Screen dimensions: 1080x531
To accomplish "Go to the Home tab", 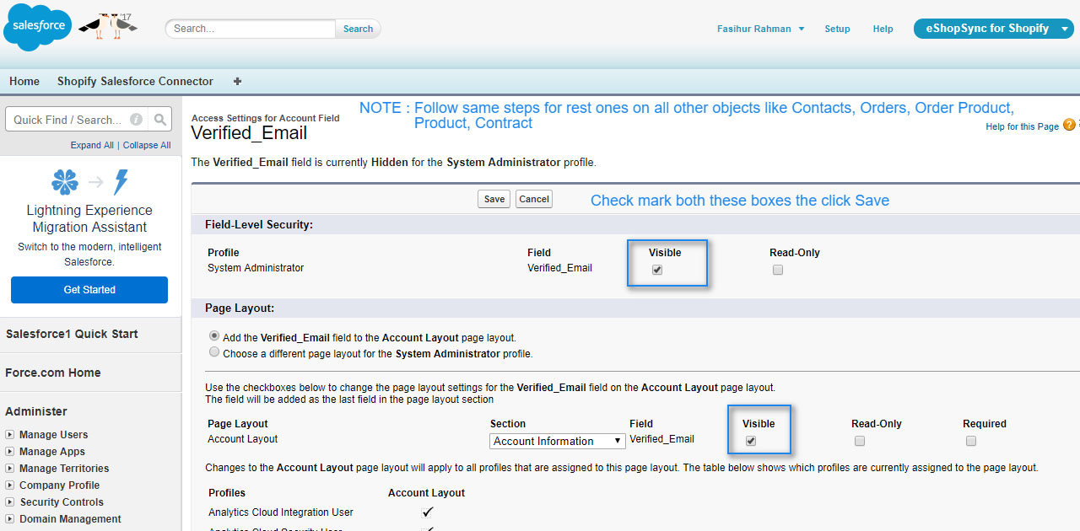I will tap(24, 82).
